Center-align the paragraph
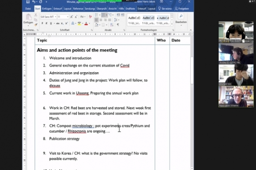256x170 pixels. (101, 20)
